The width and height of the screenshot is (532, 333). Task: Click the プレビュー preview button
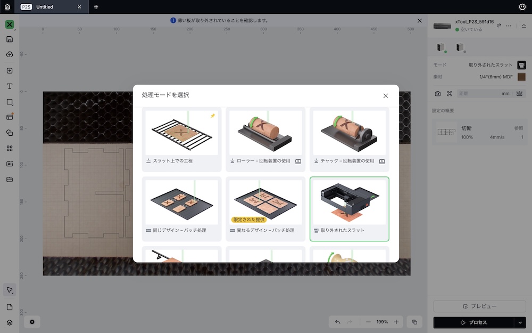point(479,306)
